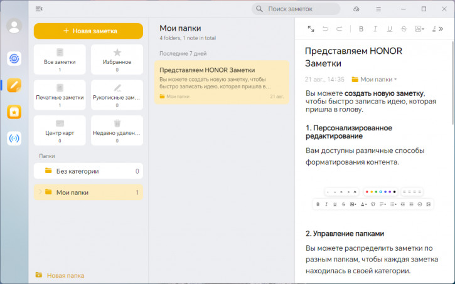455x284 pixels.
Task: Open the orange star app icon
Action: [14, 112]
